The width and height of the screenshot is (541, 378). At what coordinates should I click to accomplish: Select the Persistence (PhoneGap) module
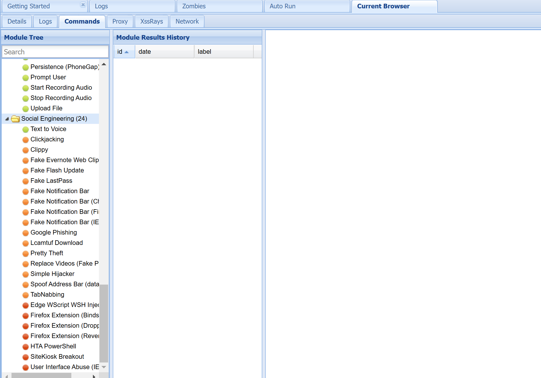tap(65, 67)
